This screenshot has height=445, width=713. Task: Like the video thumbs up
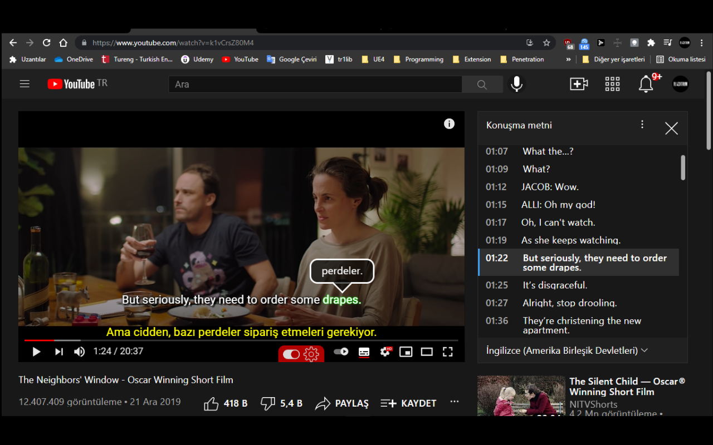[225, 403]
